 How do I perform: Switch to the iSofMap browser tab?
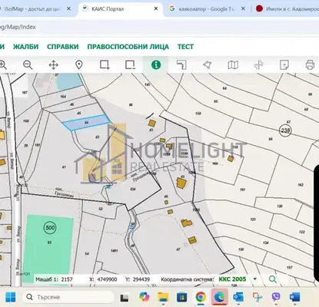32,9
